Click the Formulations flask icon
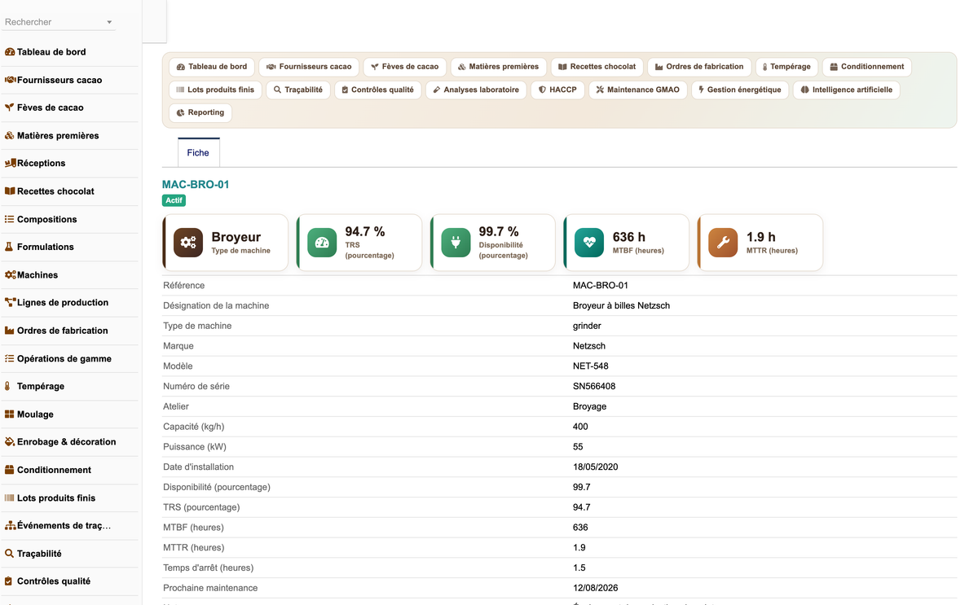 click(x=10, y=247)
